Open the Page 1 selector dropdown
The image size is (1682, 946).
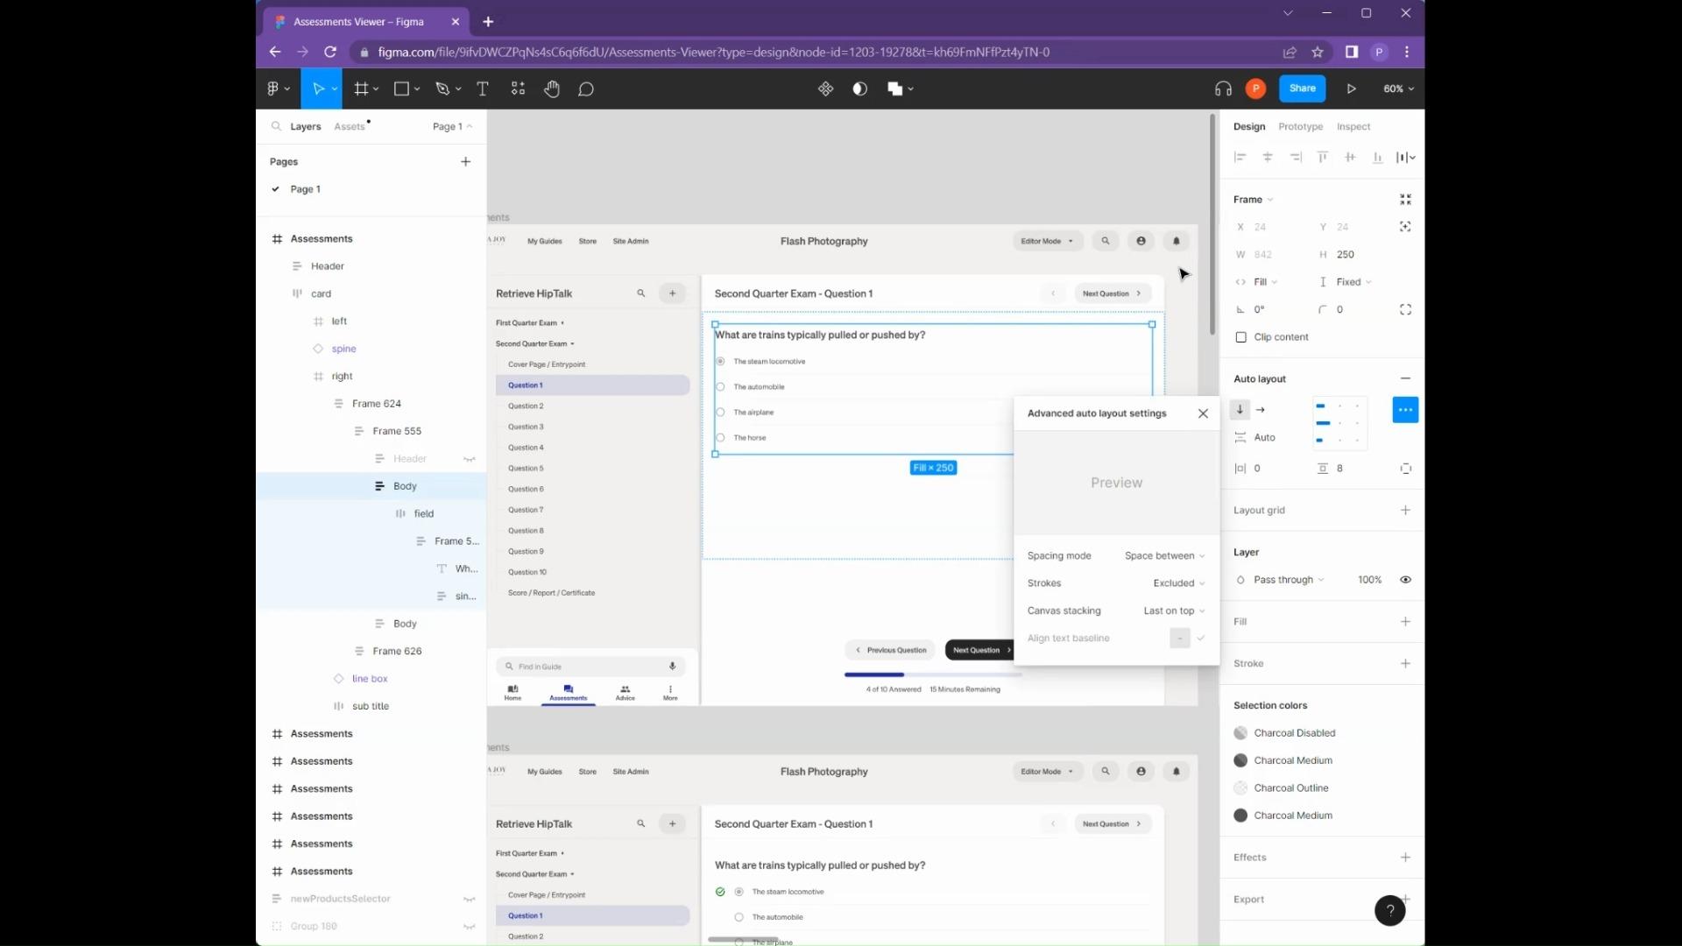point(452,126)
